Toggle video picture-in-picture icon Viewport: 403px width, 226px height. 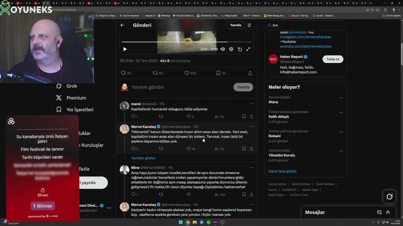coord(240,49)
